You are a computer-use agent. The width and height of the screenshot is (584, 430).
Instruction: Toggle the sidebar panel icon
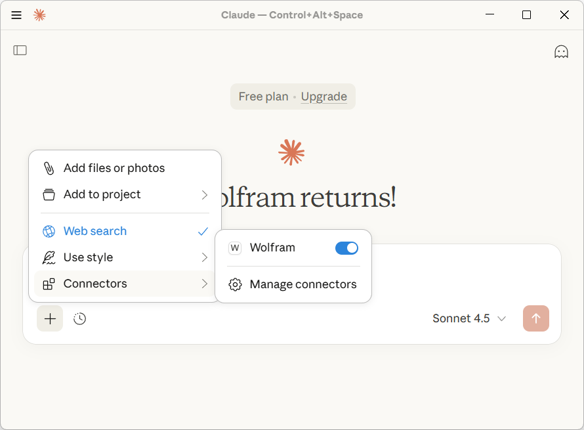point(20,51)
